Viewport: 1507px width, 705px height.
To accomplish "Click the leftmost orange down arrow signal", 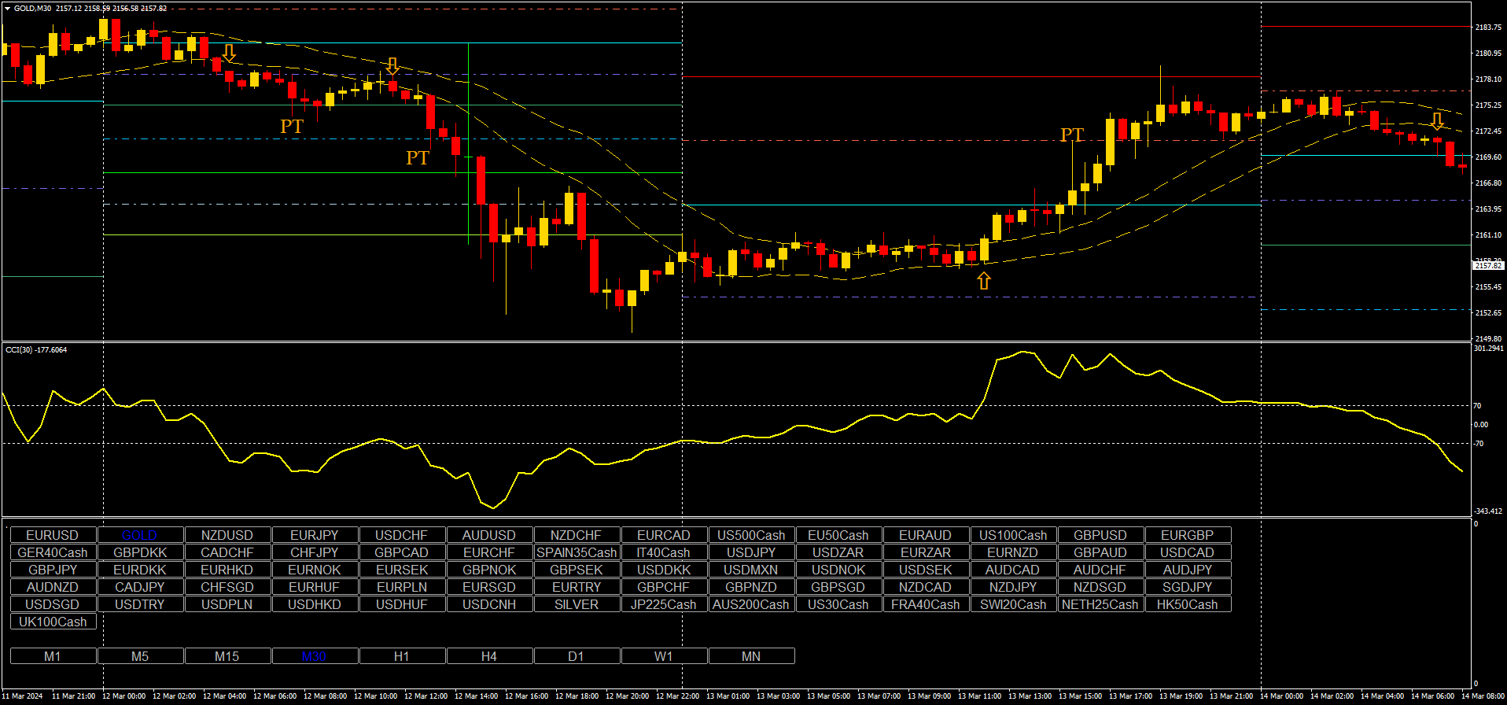I will 229,54.
